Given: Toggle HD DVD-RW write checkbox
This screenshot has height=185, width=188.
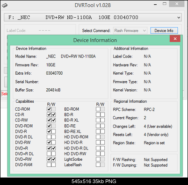Looking at the screenshot, I should coord(102,154).
